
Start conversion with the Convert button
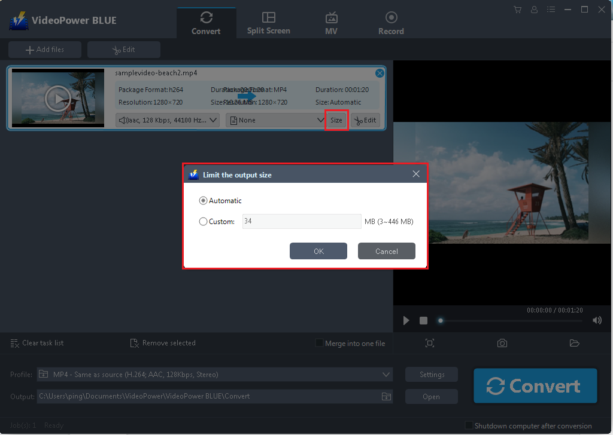(535, 385)
